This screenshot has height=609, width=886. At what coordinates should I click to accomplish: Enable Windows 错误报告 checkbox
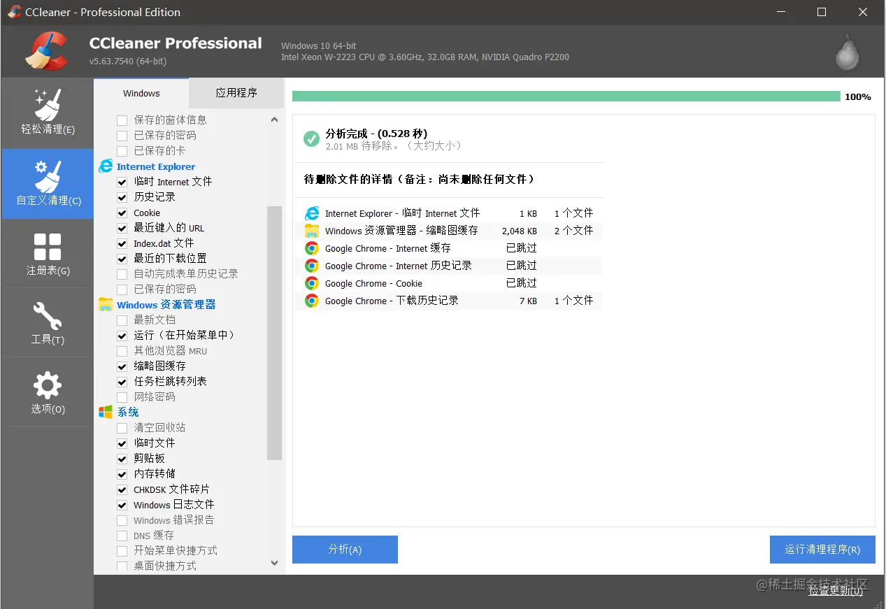click(122, 520)
